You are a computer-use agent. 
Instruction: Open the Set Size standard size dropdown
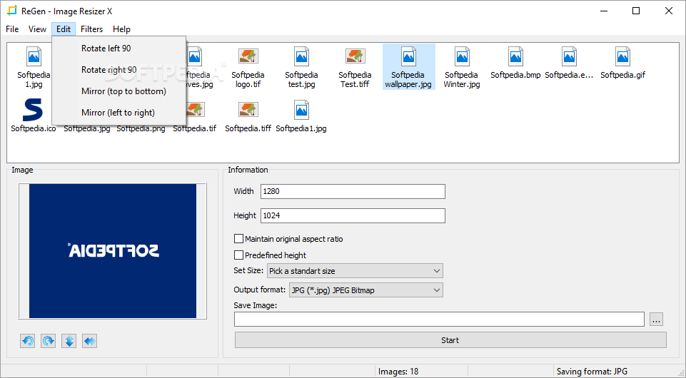[355, 271]
